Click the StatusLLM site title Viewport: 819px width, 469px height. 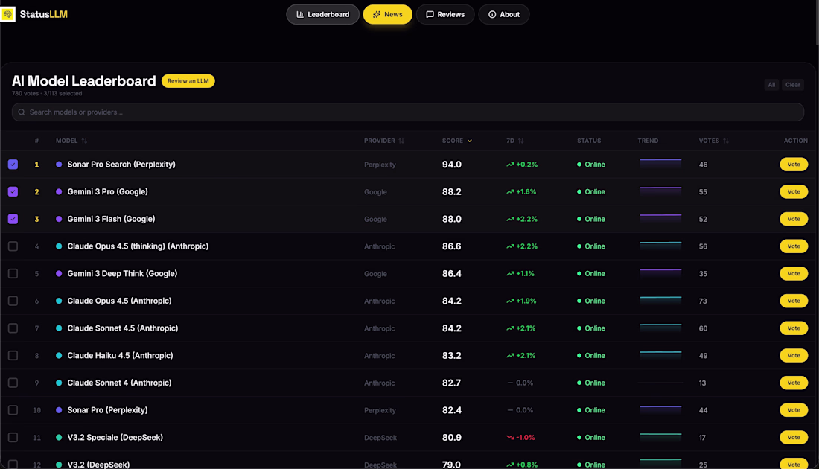point(44,15)
